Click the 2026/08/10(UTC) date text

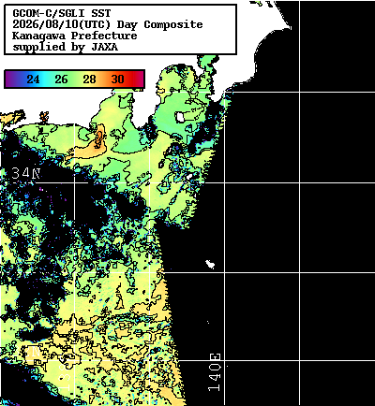coord(62,24)
